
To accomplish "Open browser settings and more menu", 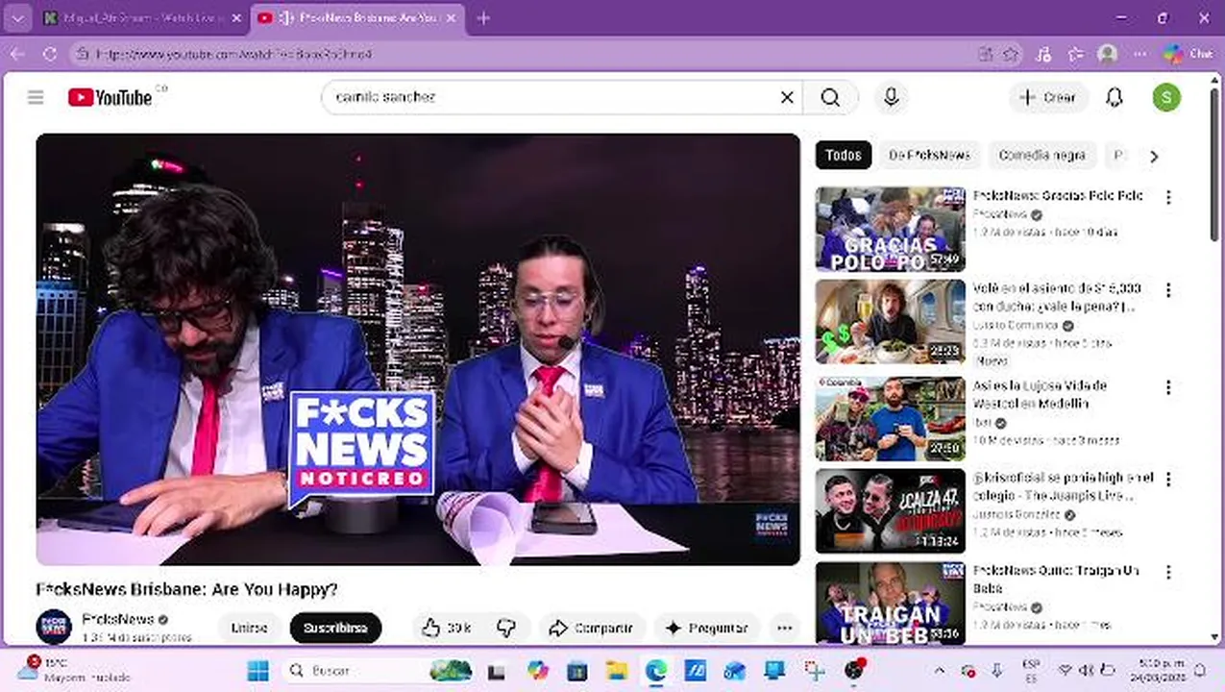I will [x=1140, y=54].
